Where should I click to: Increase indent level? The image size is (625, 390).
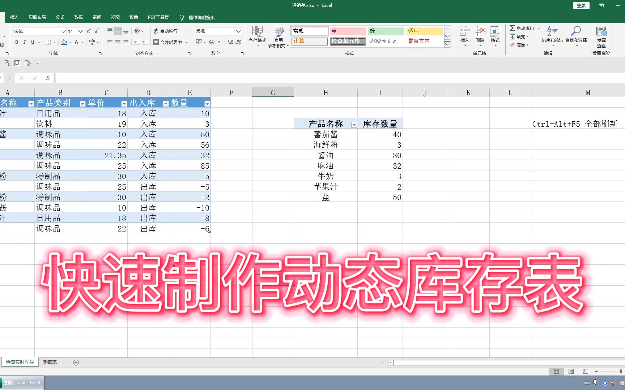[145, 42]
